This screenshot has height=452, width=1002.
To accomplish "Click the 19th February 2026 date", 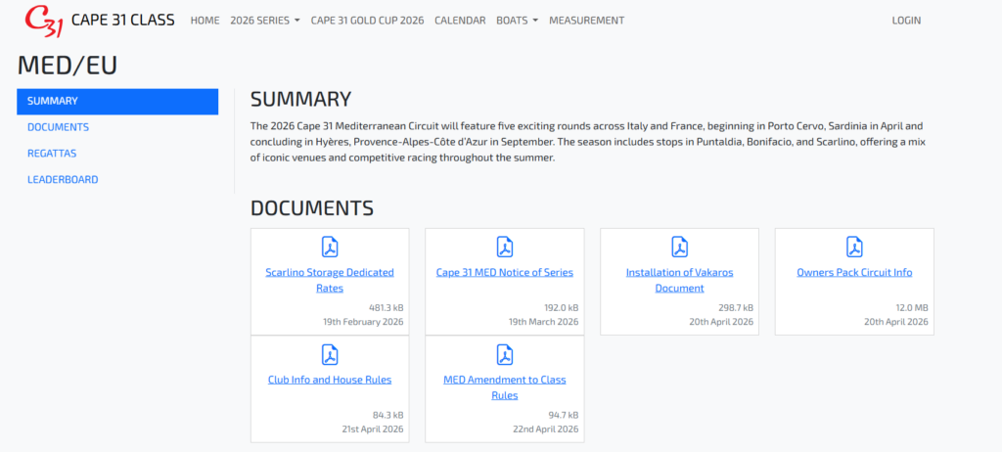I will [x=363, y=322].
